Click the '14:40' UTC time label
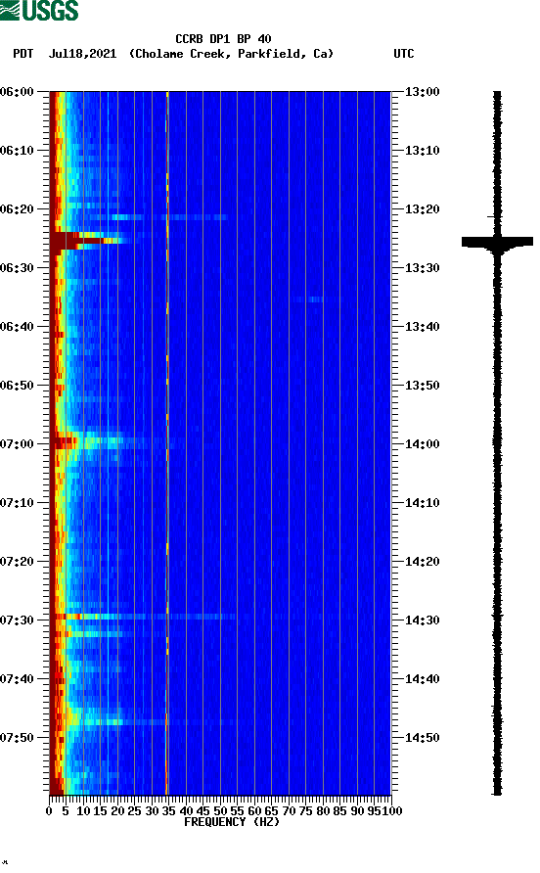540x873 pixels. pyautogui.click(x=423, y=679)
